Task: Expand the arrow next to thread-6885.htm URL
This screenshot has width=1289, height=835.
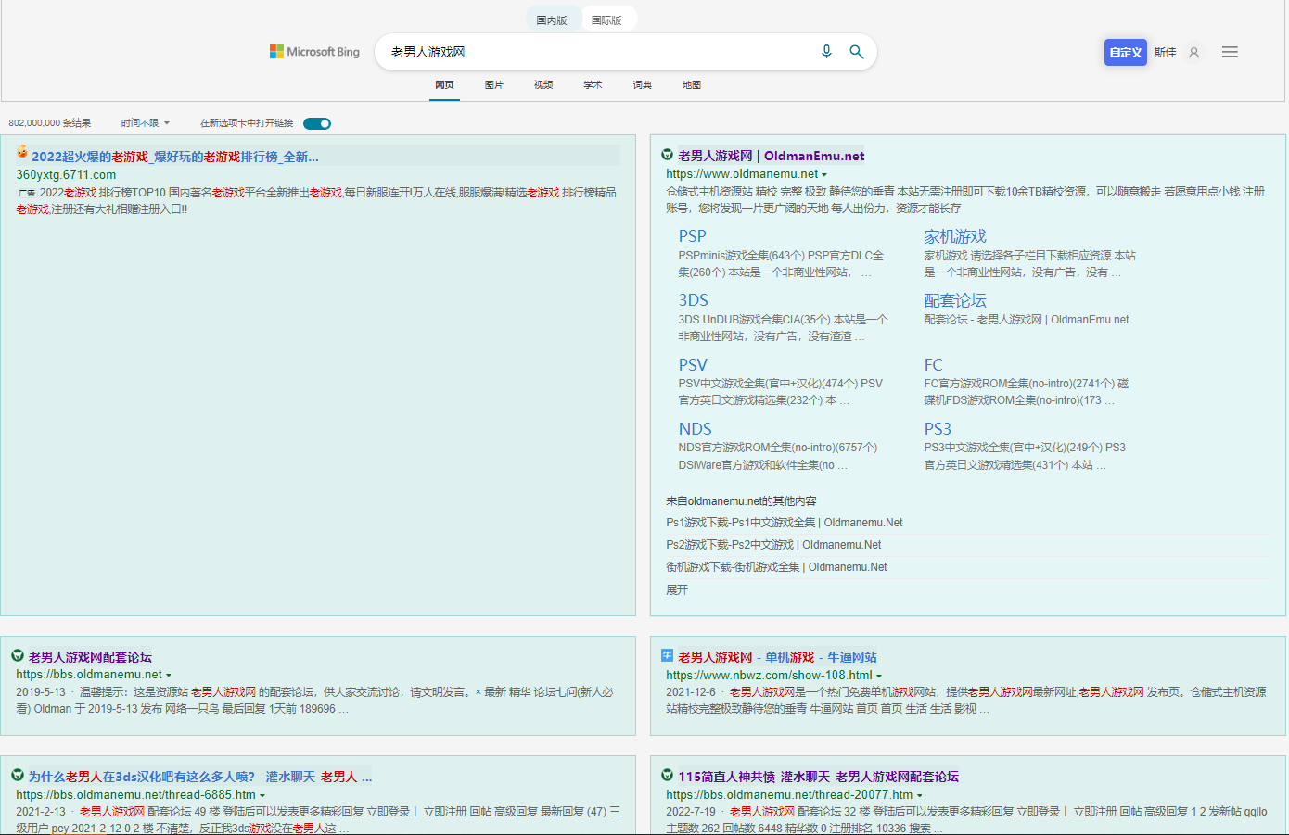Action: pos(262,795)
